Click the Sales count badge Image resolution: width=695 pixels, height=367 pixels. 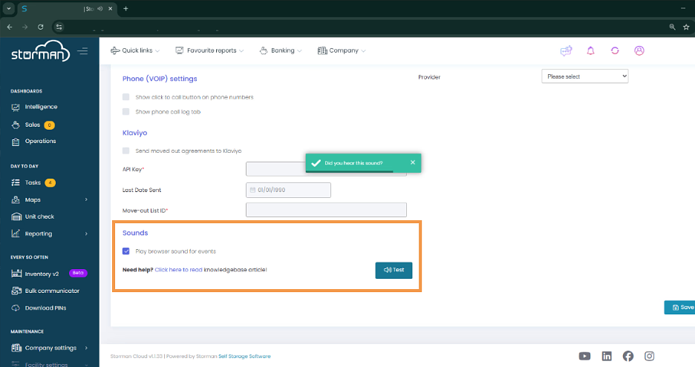coord(50,125)
